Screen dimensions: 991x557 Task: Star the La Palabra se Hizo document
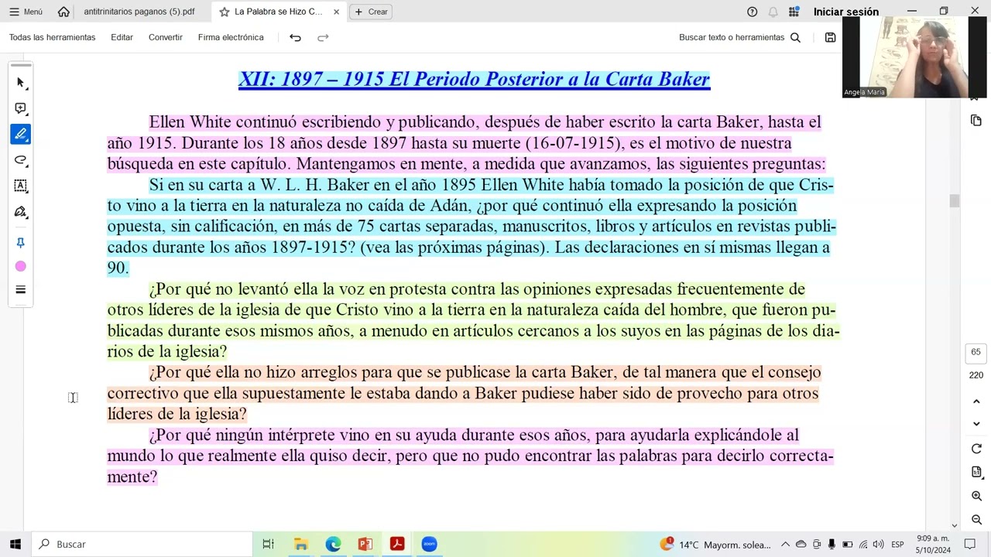[x=225, y=12]
